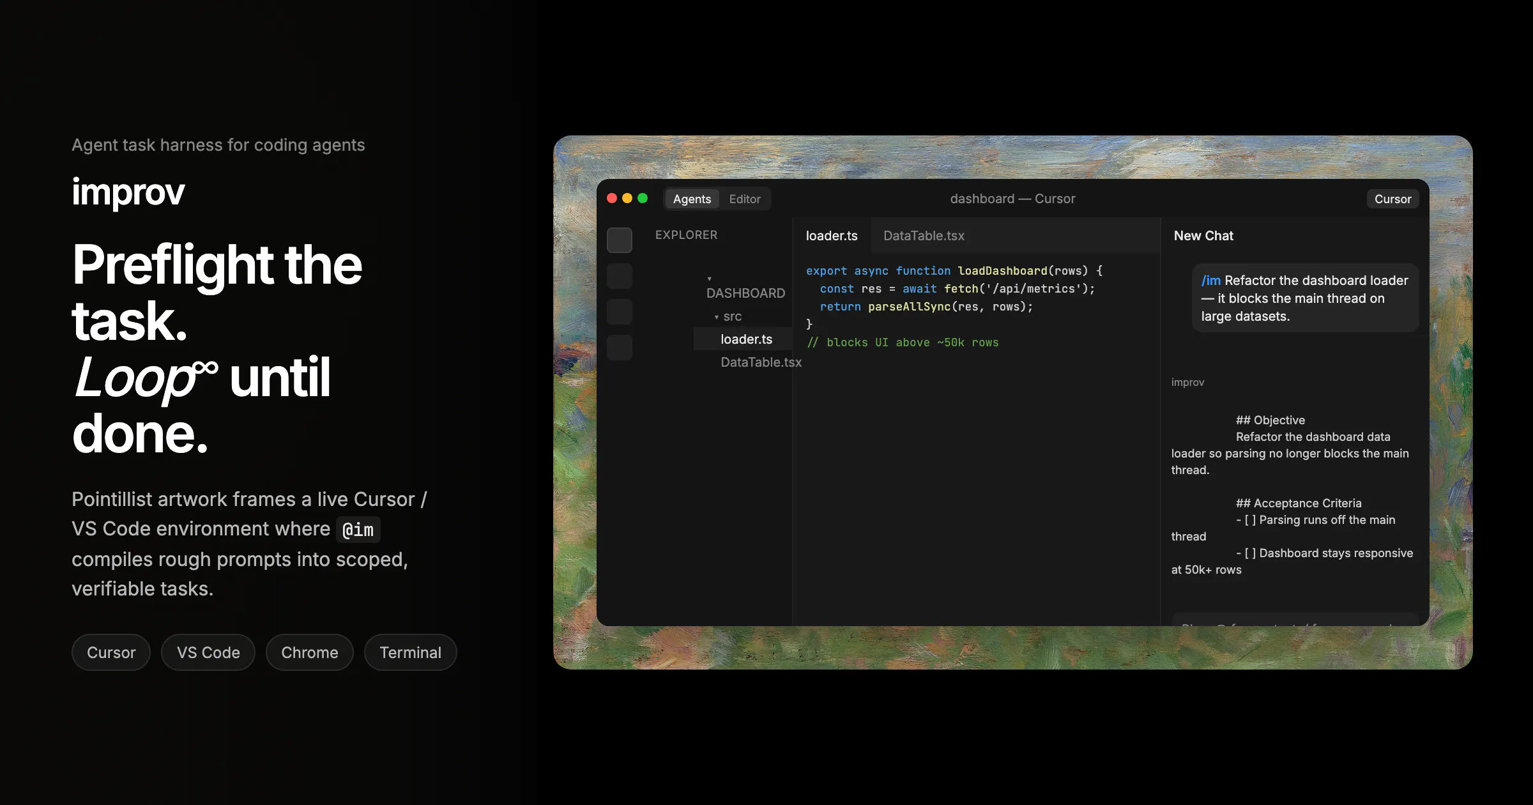Click the first activity bar icon
This screenshot has width=1533, height=805.
619,240
